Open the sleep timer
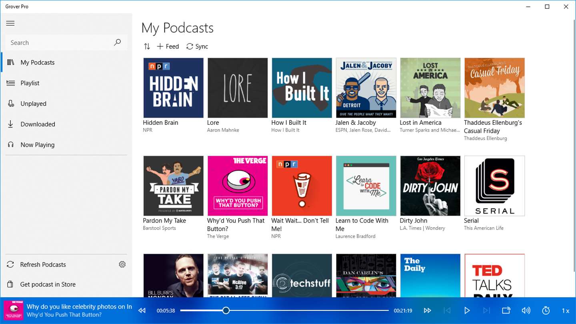This screenshot has width=576, height=324. pos(546,310)
